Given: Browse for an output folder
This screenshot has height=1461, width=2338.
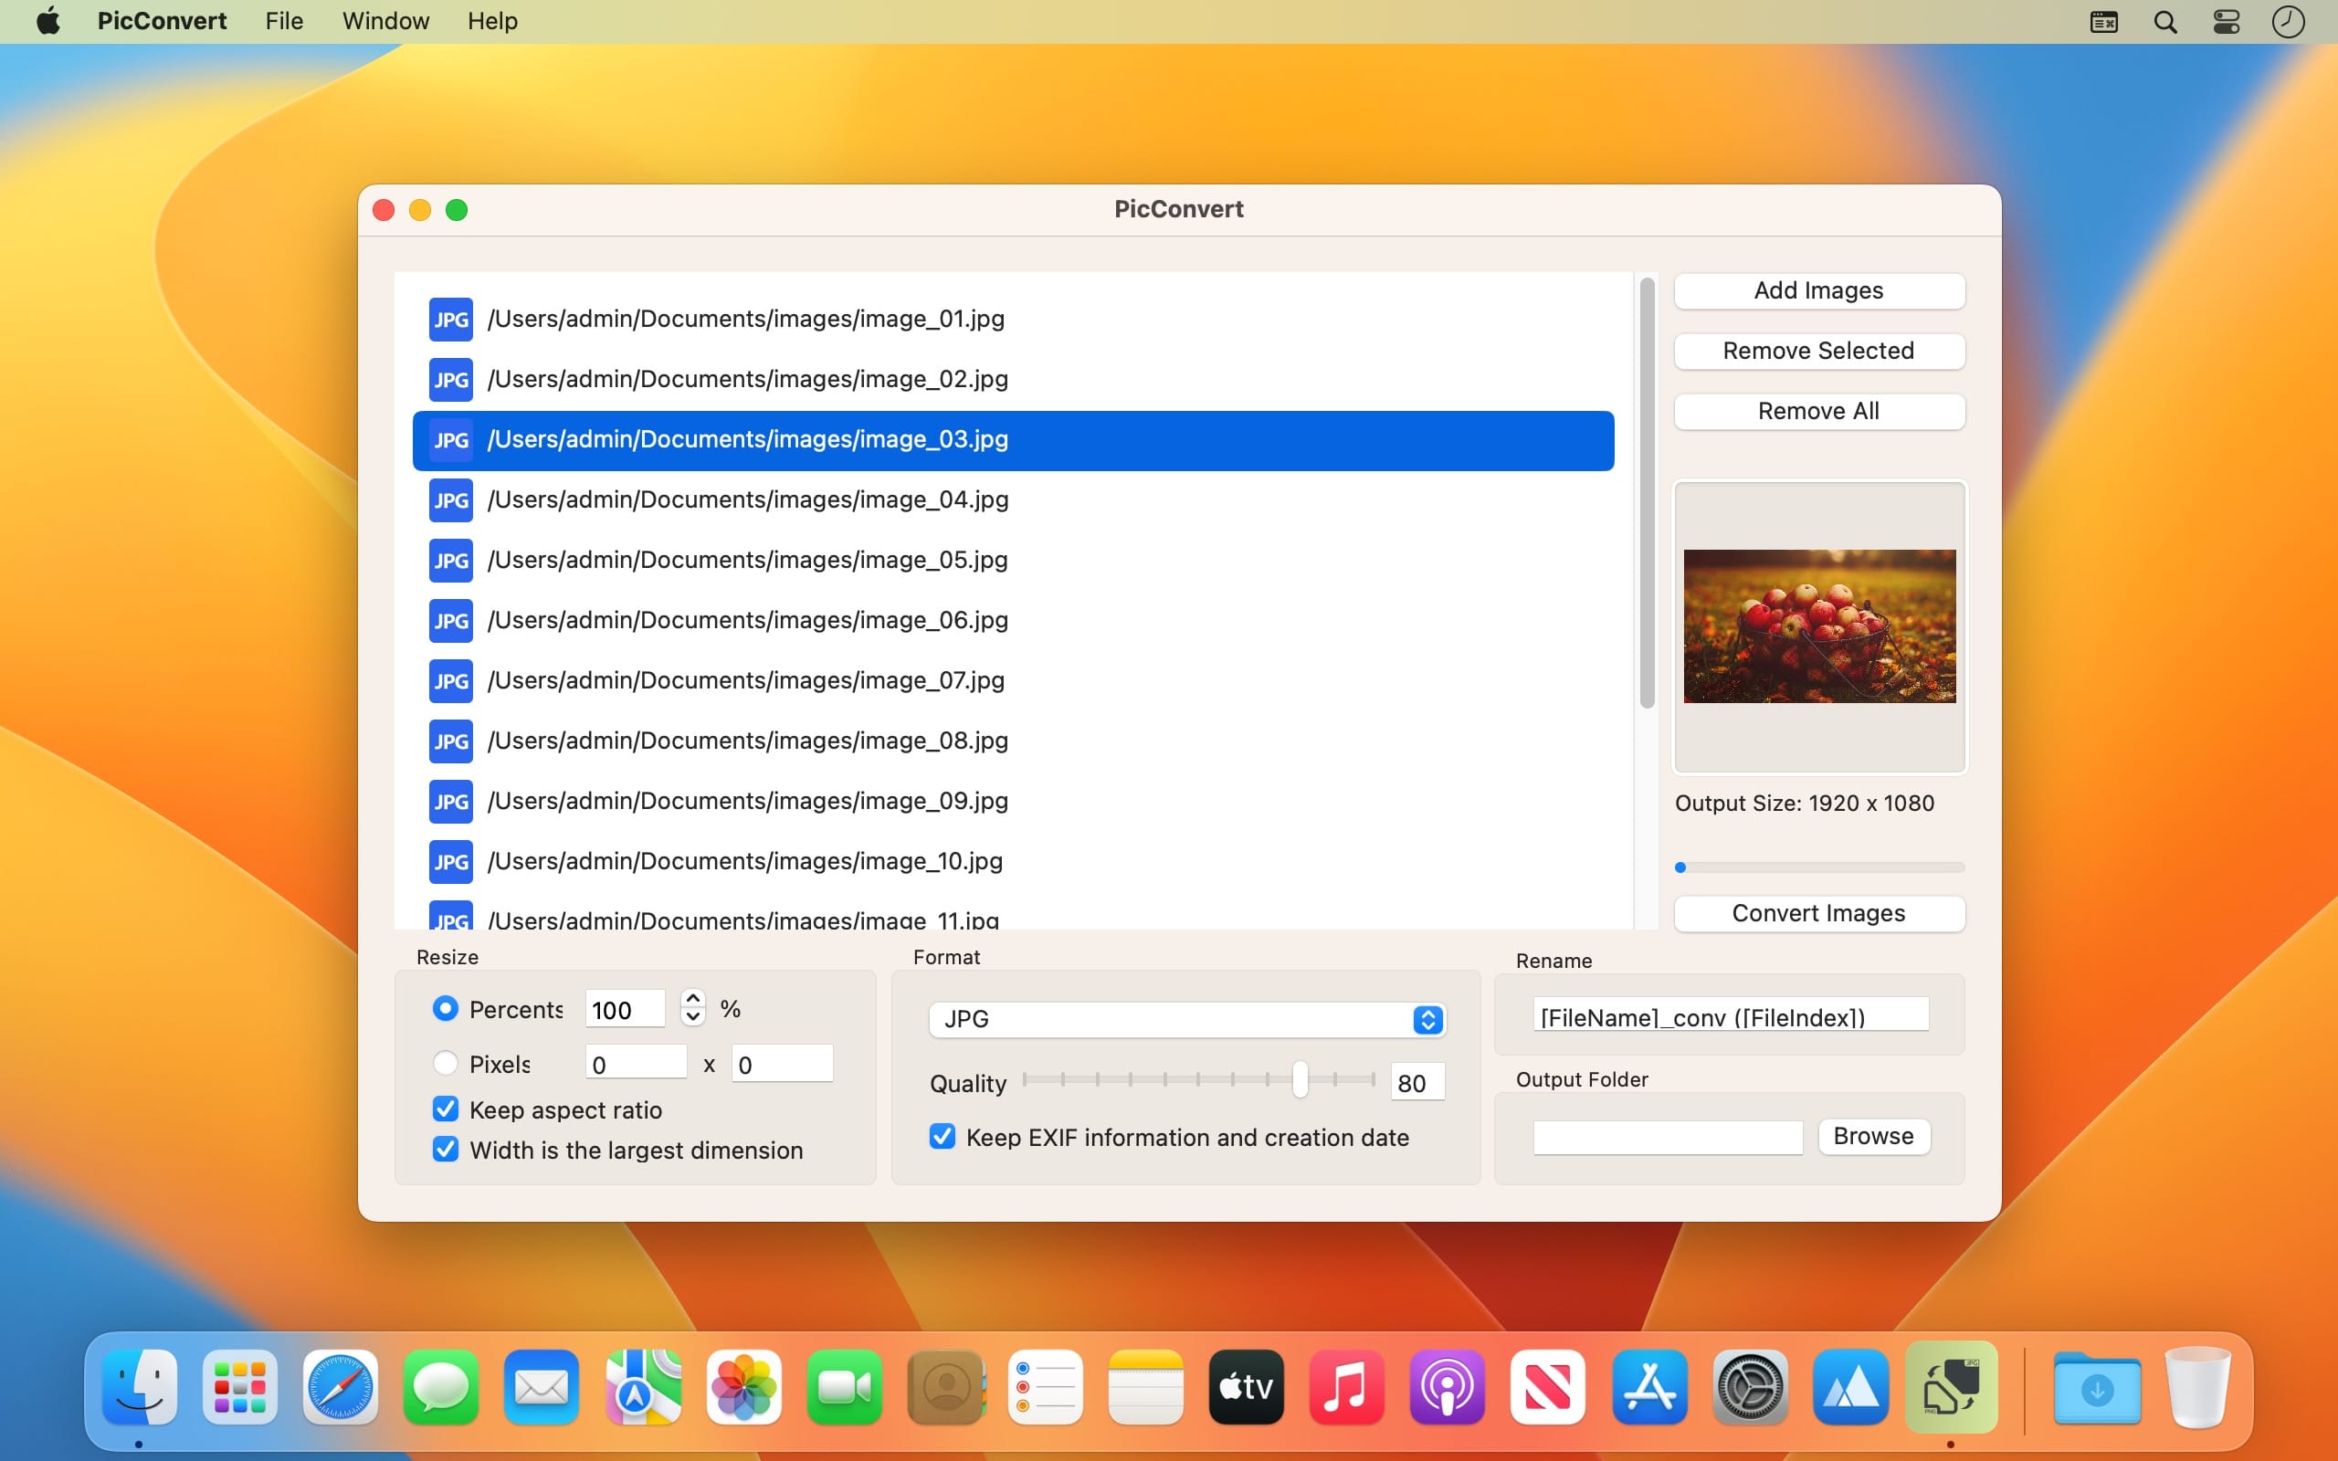Looking at the screenshot, I should point(1873,1136).
